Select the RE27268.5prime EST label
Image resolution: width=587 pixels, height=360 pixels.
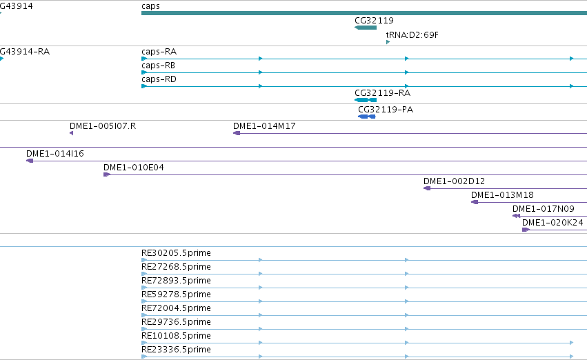(x=176, y=267)
